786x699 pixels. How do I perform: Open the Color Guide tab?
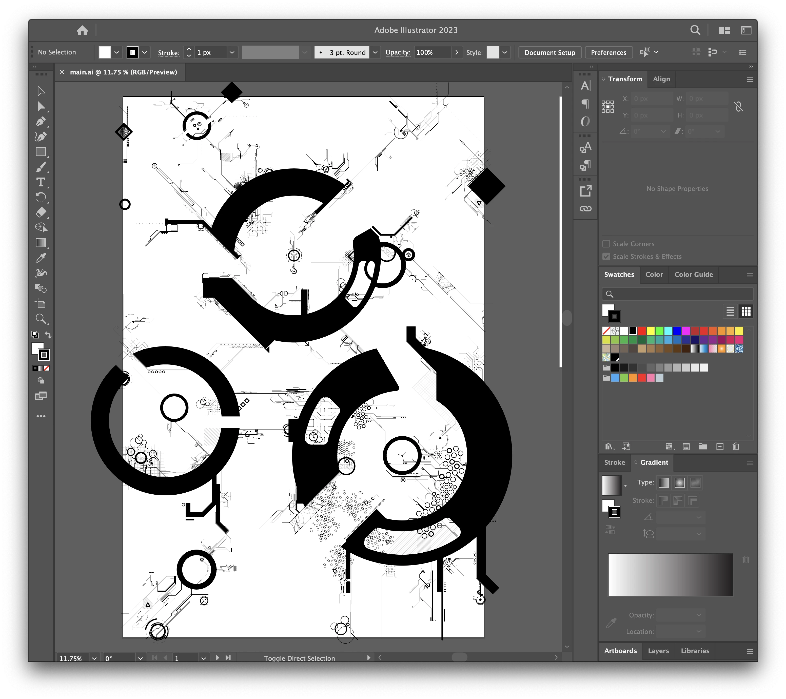click(x=694, y=274)
